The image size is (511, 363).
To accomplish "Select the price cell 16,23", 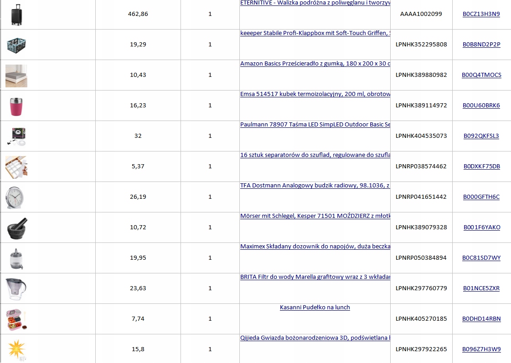I will click(138, 106).
